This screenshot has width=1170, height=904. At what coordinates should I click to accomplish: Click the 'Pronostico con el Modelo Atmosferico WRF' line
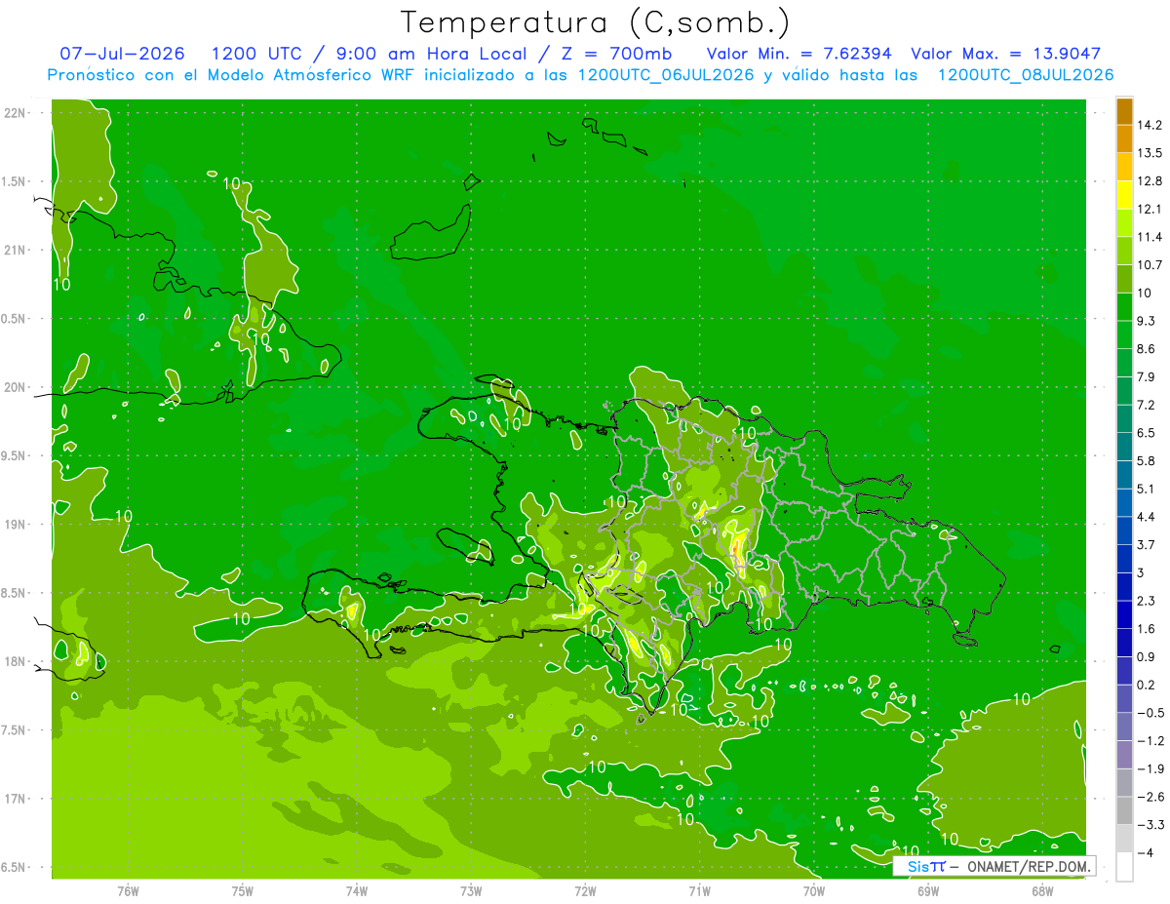click(580, 75)
